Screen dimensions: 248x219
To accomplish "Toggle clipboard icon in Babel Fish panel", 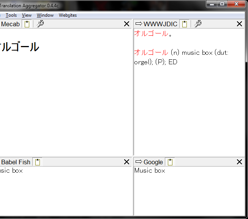I will pos(38,162).
